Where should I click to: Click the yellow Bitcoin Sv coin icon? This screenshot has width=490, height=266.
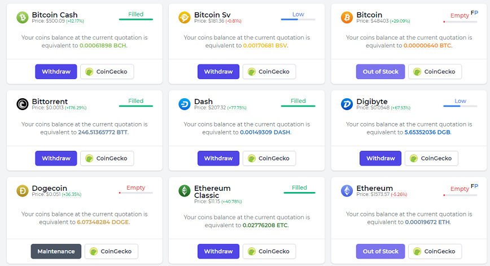185,17
